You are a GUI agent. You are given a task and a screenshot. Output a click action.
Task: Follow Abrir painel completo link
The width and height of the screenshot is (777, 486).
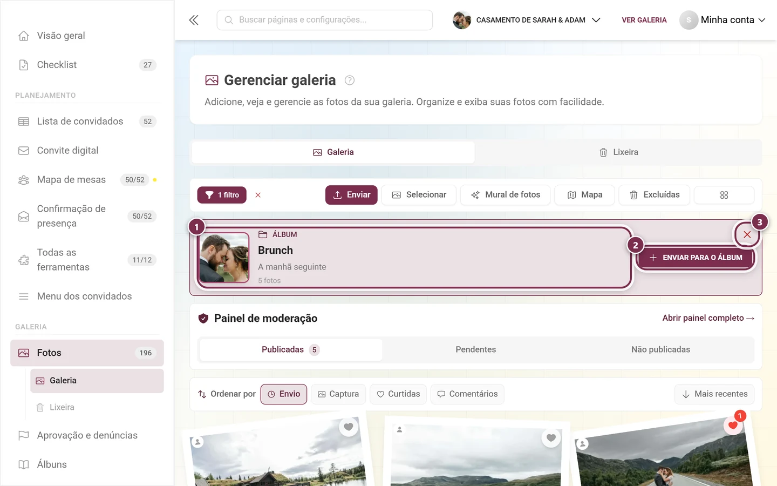(708, 318)
